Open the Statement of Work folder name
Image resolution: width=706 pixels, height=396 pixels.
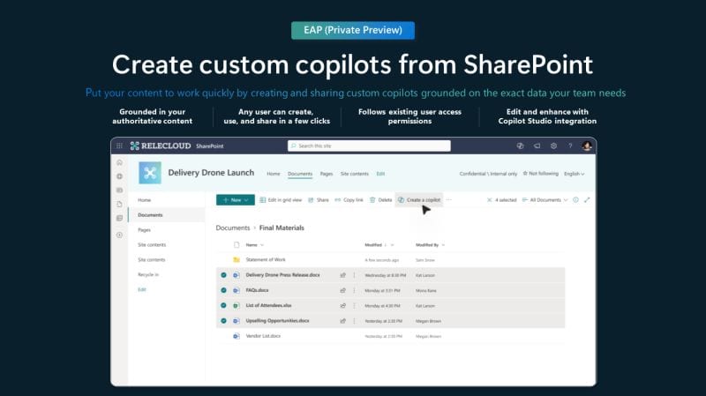(x=266, y=259)
